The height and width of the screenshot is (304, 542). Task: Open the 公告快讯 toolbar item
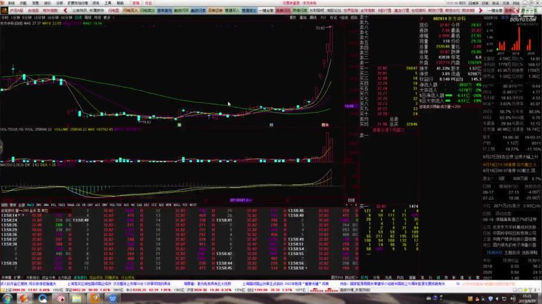(x=80, y=10)
